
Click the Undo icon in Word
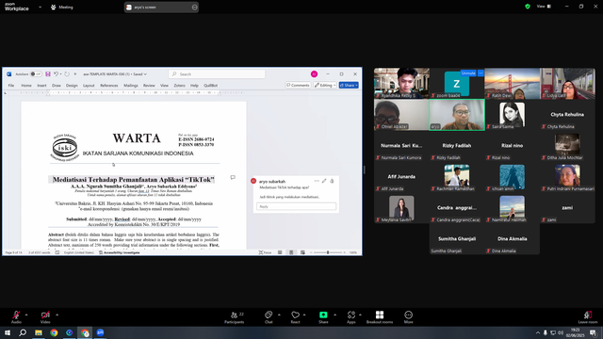(56, 73)
